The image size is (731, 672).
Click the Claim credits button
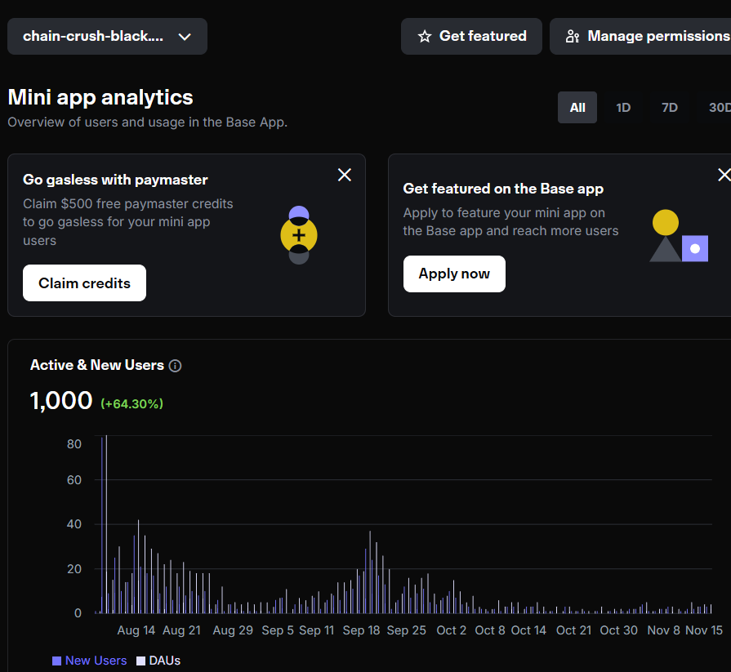coord(84,283)
